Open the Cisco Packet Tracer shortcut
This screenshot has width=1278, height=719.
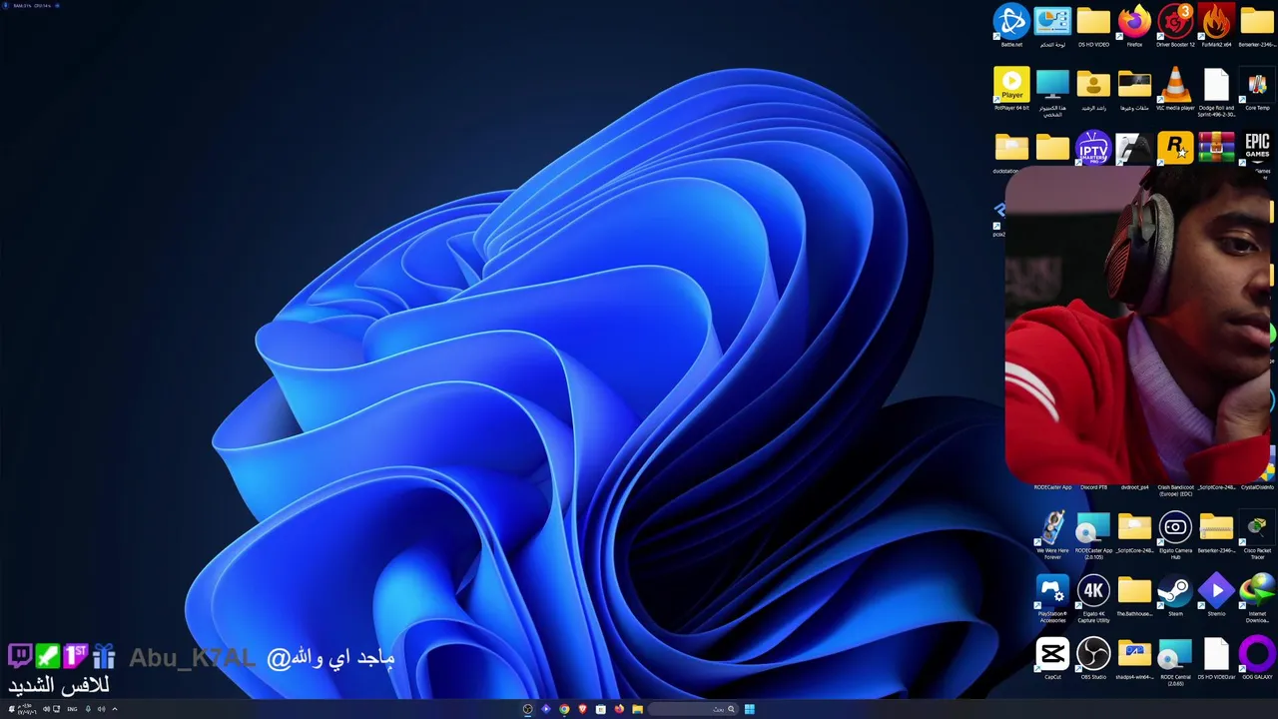1257,535
